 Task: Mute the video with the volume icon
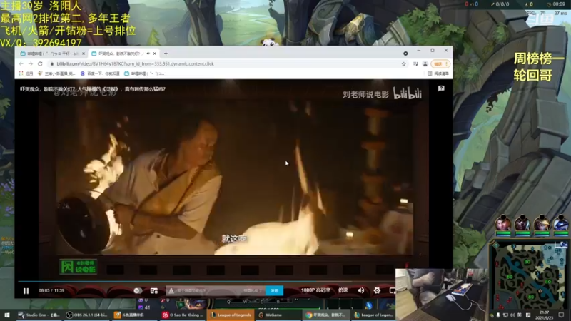click(x=361, y=290)
